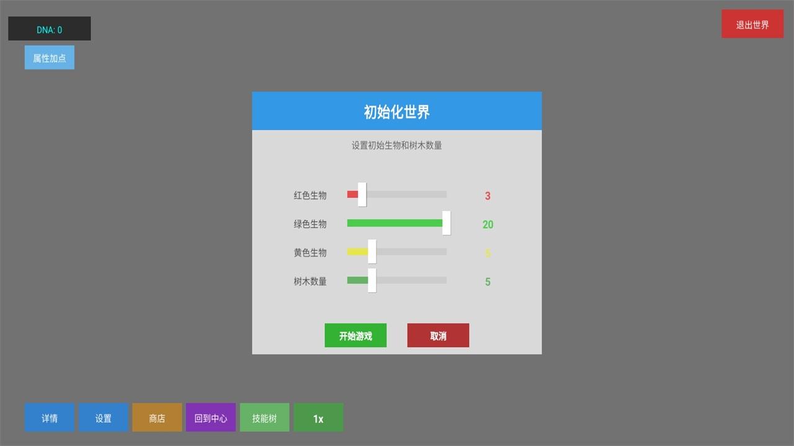Image resolution: width=794 pixels, height=446 pixels.
Task: Toggle the 1x game speed button
Action: point(318,418)
